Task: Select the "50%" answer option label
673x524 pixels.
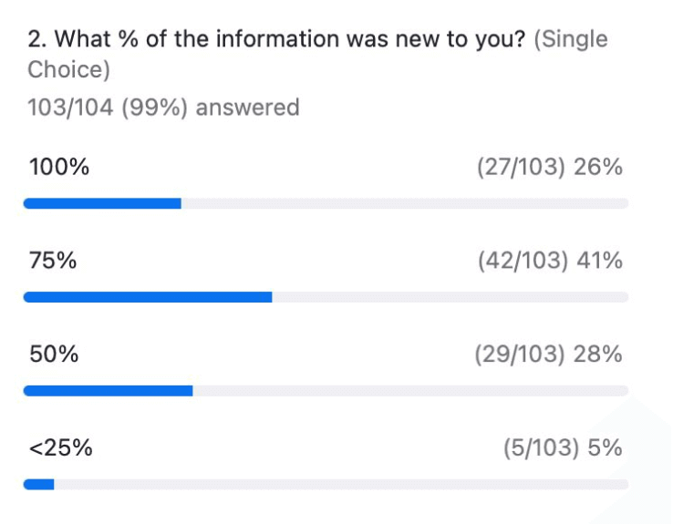Action: pos(54,355)
